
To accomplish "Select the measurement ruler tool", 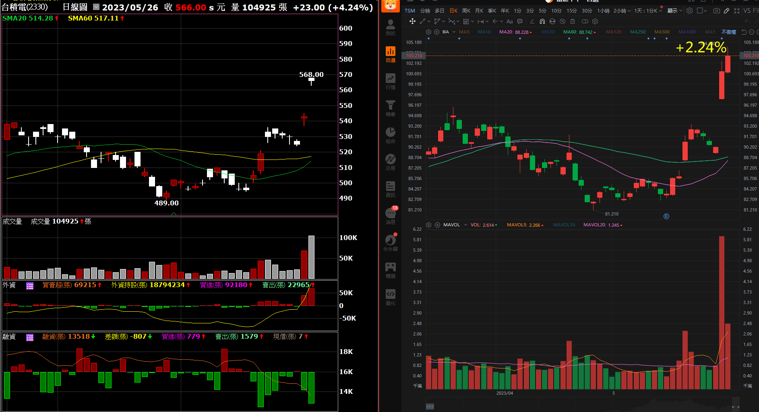I will coord(466,21).
